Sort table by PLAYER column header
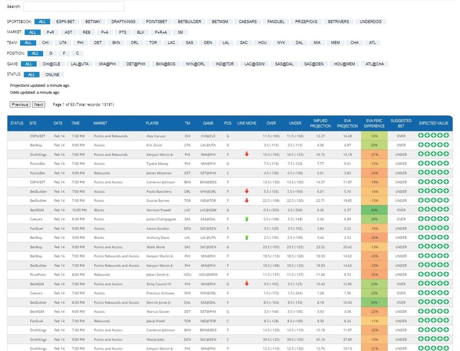The image size is (460, 351). (152, 123)
